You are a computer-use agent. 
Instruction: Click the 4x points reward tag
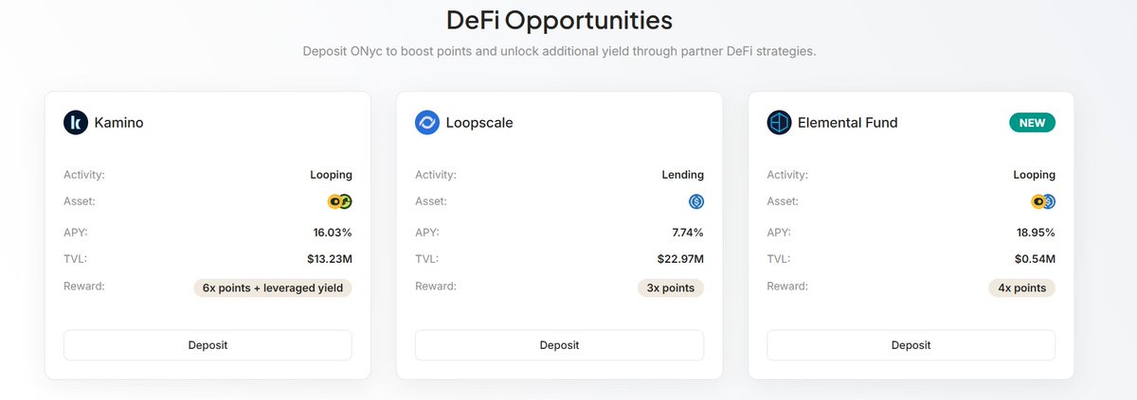(1022, 287)
